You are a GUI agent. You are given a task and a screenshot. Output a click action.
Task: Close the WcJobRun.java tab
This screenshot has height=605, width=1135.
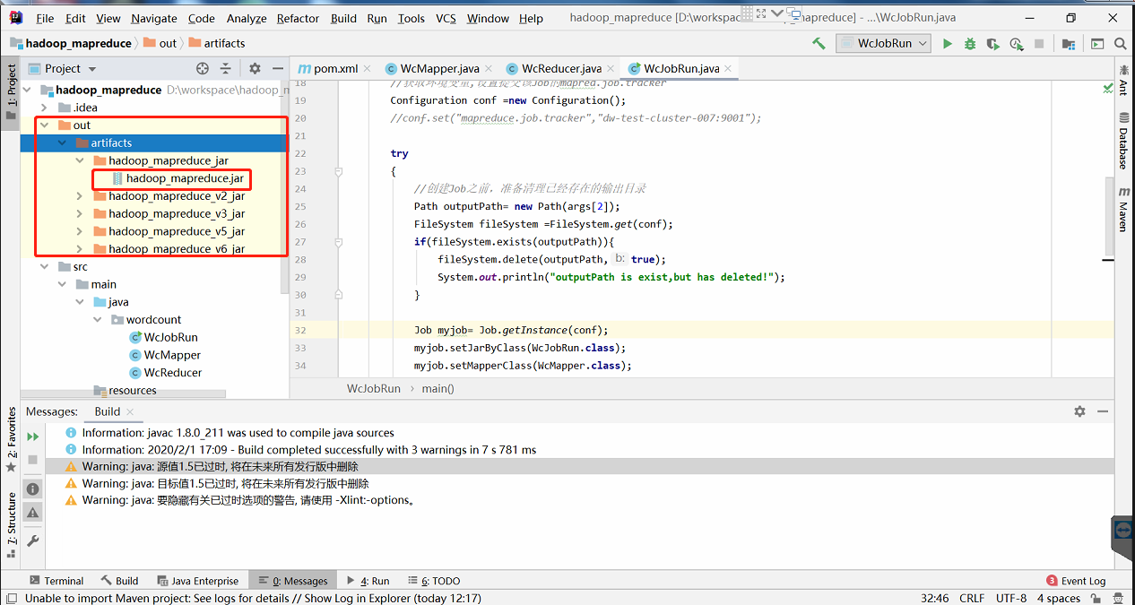click(728, 68)
